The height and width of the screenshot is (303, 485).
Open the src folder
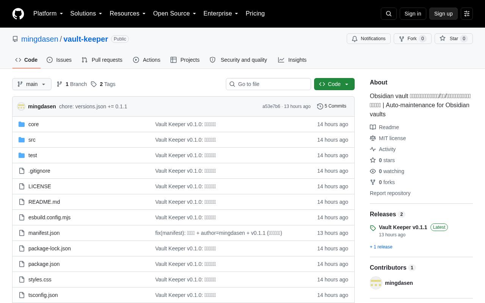click(x=32, y=140)
